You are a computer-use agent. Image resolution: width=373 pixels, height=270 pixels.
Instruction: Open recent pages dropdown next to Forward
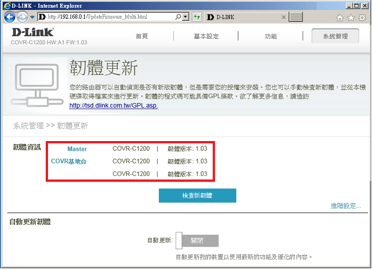pos(31,17)
